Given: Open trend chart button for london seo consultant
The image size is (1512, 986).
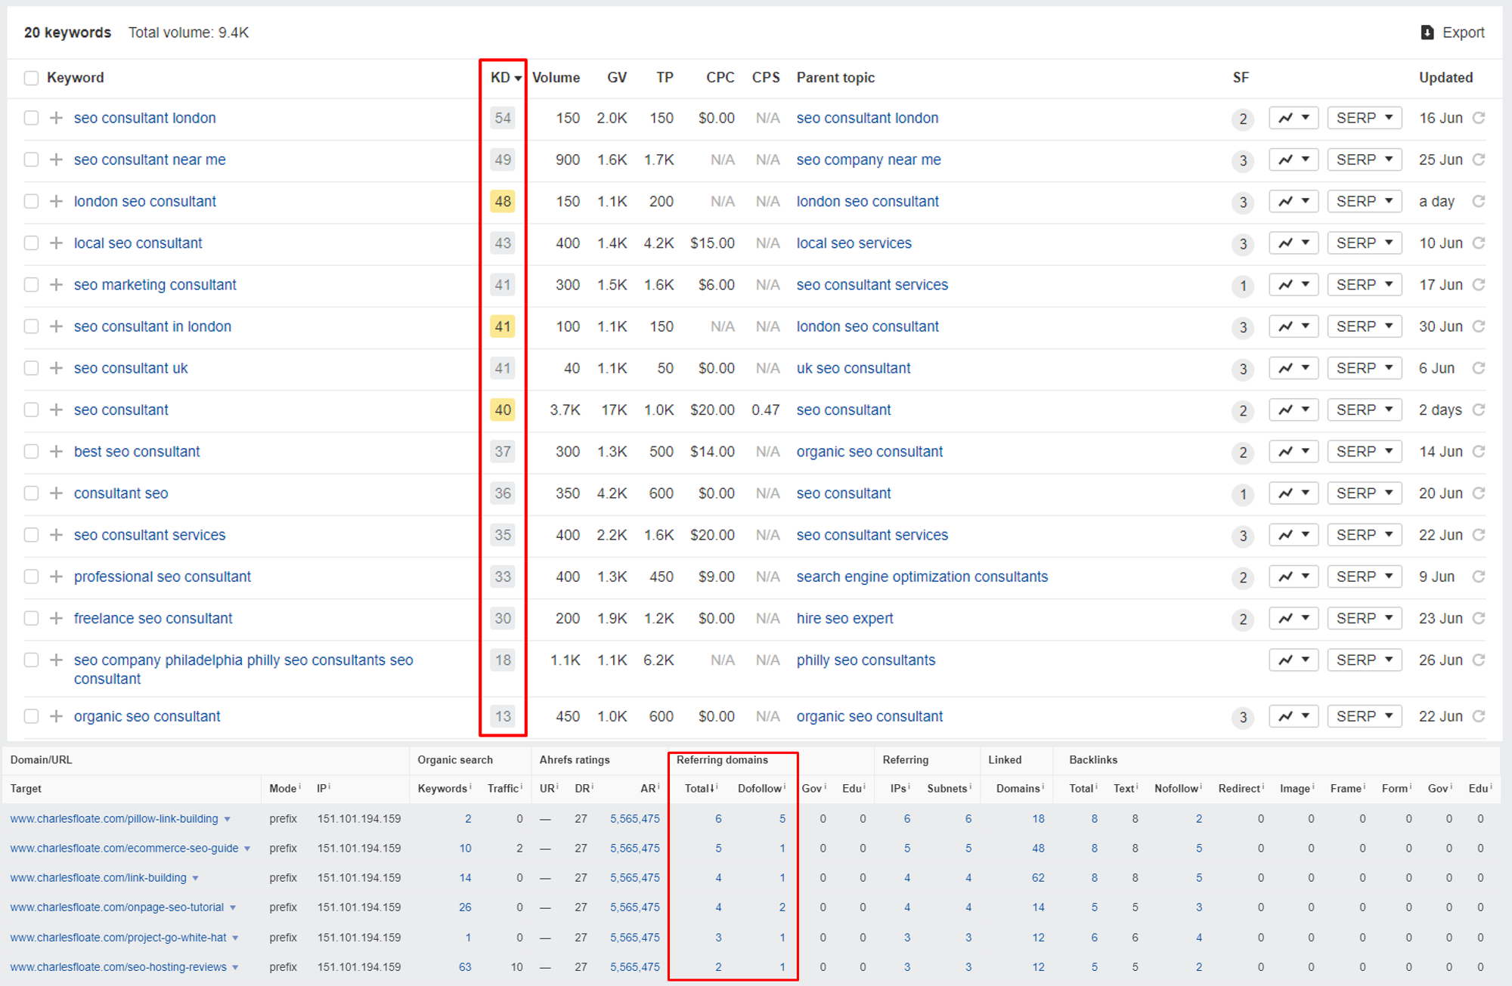Looking at the screenshot, I should coord(1293,202).
